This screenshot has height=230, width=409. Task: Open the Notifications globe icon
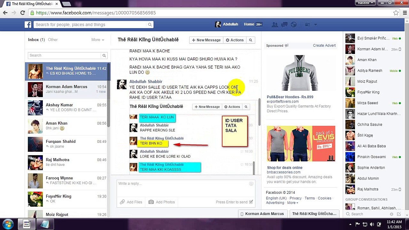click(294, 25)
